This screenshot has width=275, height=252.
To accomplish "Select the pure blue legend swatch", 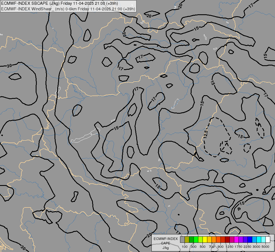I will tap(250, 239).
